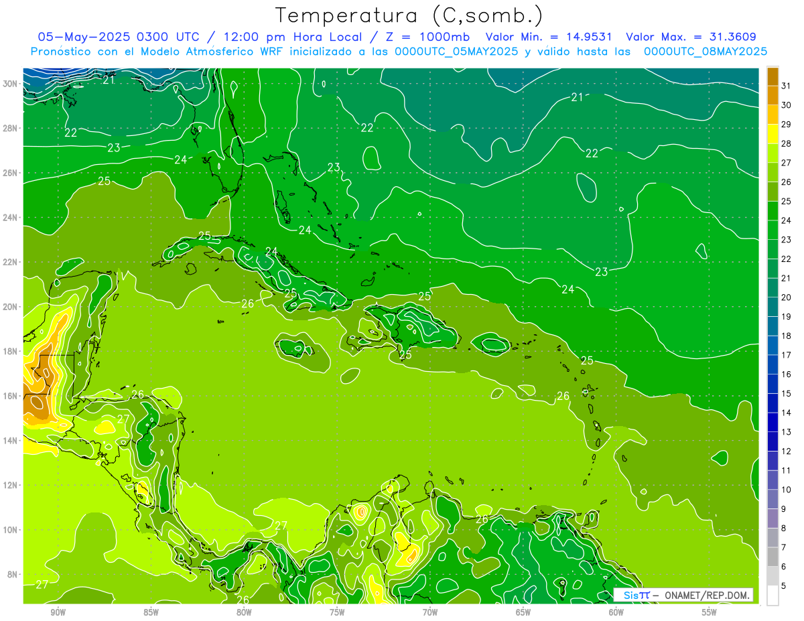804x621 pixels.
Task: Click the "0000UTC_05MAY2025" initialization time
Action: 457,52
